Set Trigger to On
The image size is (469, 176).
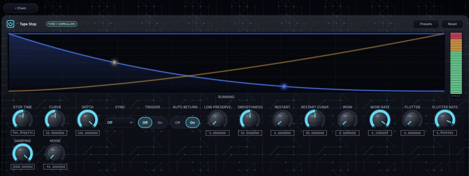click(160, 122)
